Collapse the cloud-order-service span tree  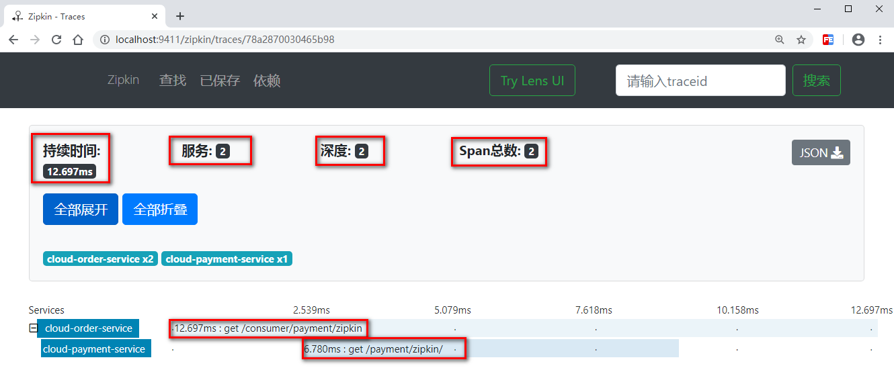pos(33,328)
